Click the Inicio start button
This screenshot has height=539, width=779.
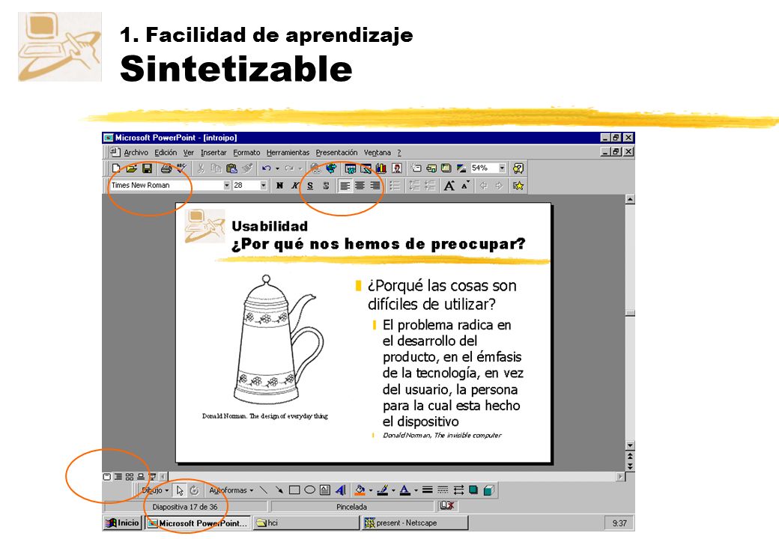point(123,523)
